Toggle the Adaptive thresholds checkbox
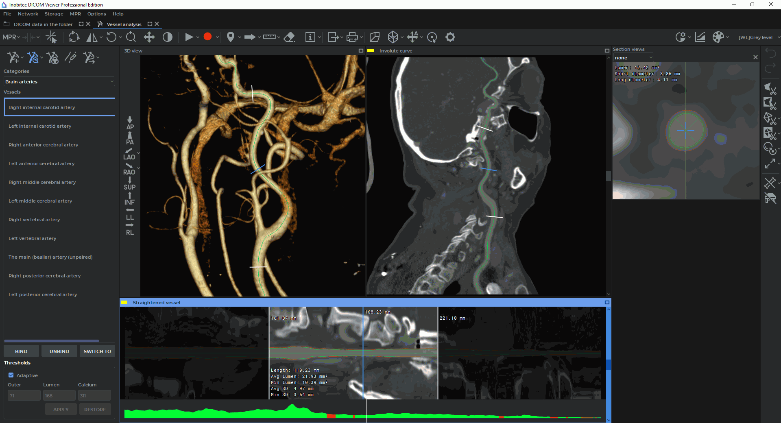Screen dimensions: 781x423 click(x=11, y=375)
